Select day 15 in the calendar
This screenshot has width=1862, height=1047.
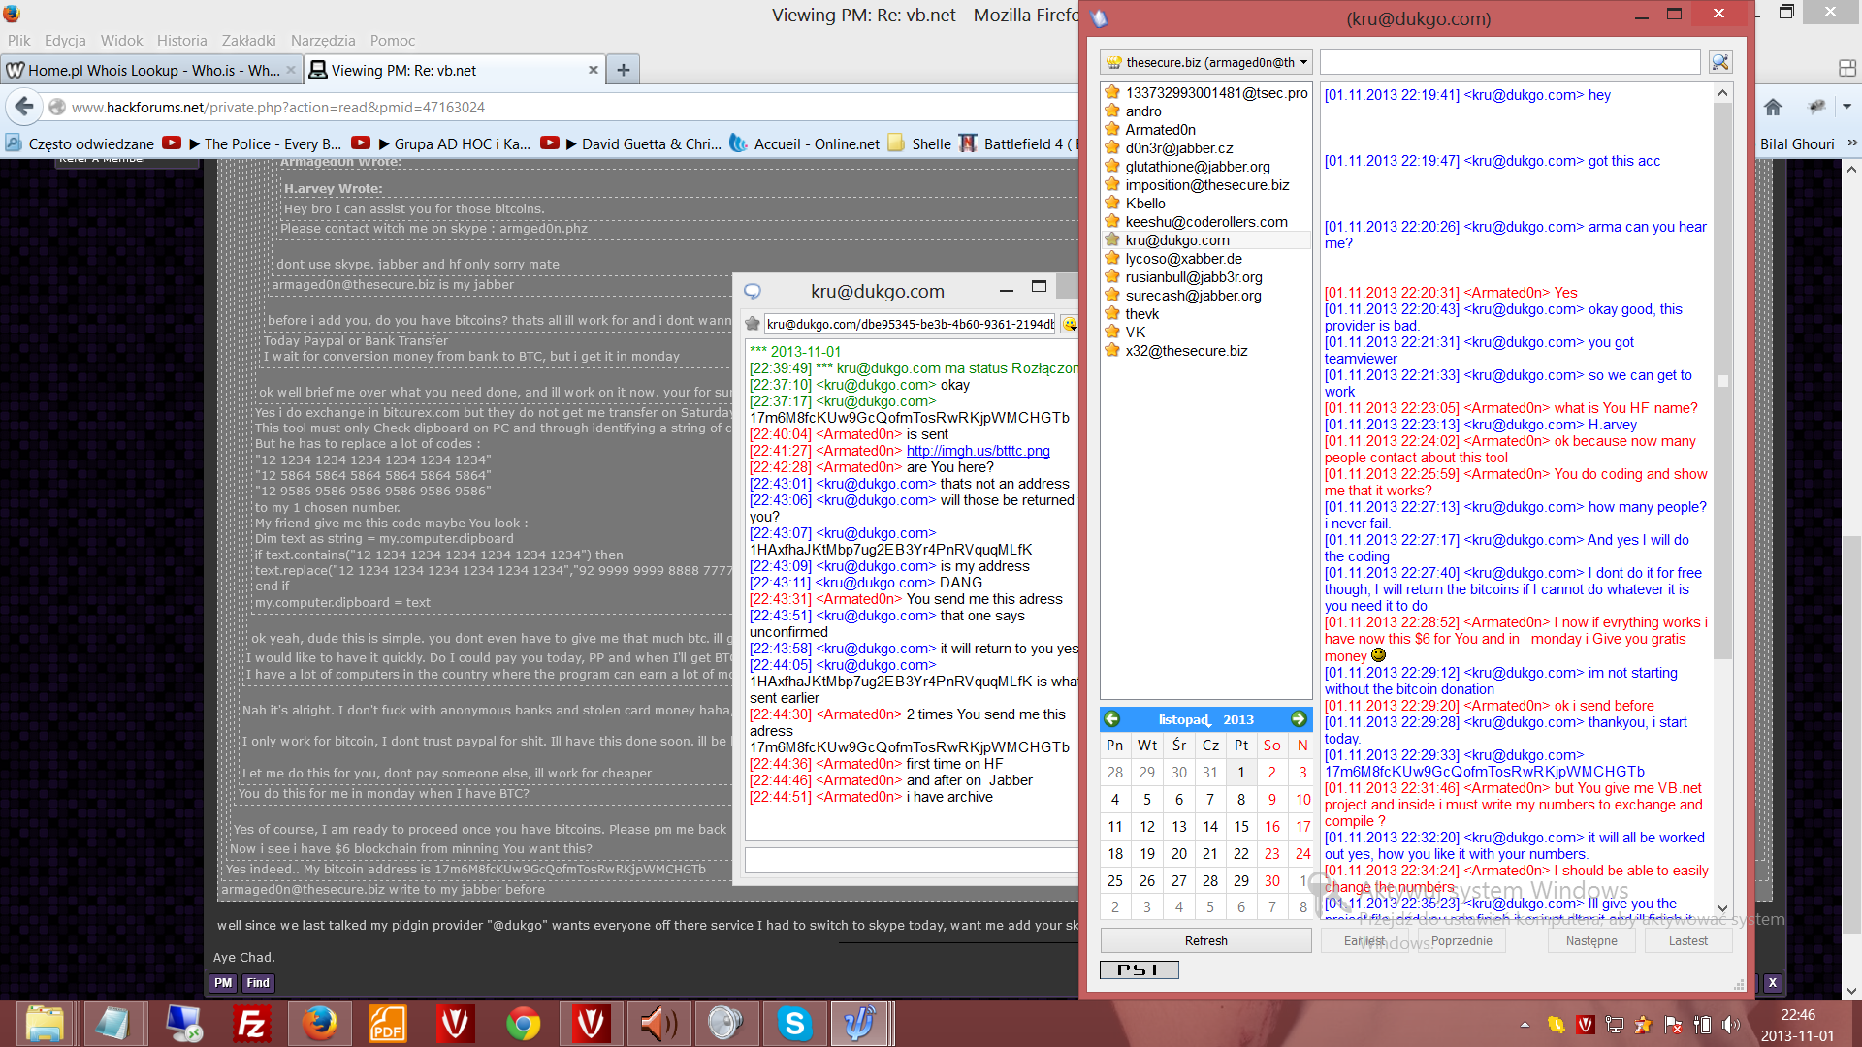tap(1240, 827)
